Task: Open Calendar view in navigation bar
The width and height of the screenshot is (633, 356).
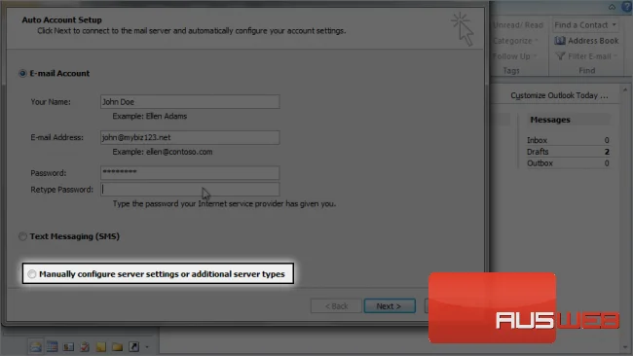Action: click(52, 346)
